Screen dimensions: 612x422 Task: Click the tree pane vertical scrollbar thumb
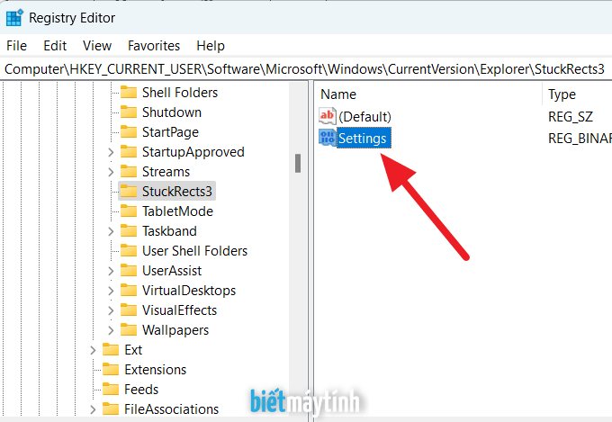click(x=298, y=163)
